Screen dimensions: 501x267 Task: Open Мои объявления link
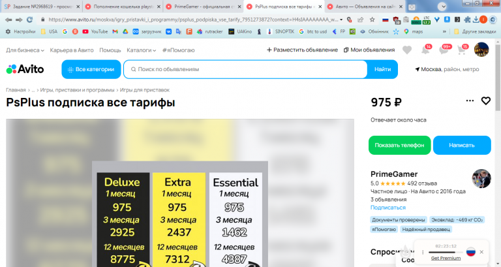click(369, 50)
